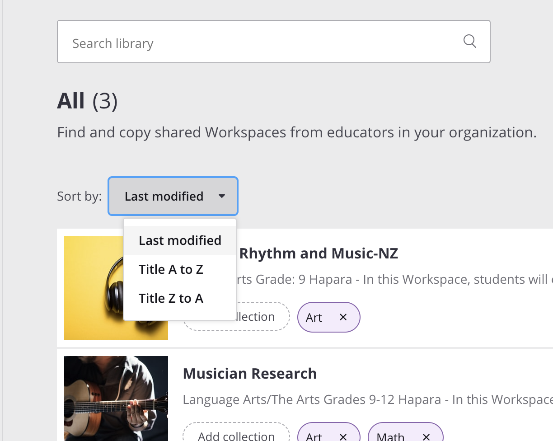The width and height of the screenshot is (553, 441).
Task: Open the Rhythm and Music-NZ workspace title
Action: click(318, 253)
